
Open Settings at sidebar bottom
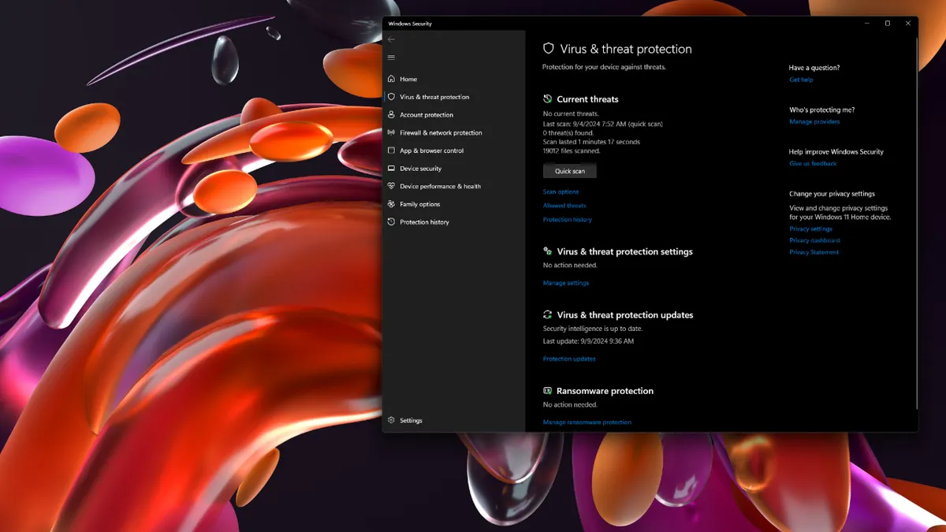click(x=411, y=421)
